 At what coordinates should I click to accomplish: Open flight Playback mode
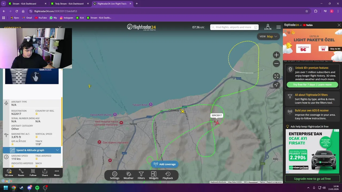tap(168, 175)
